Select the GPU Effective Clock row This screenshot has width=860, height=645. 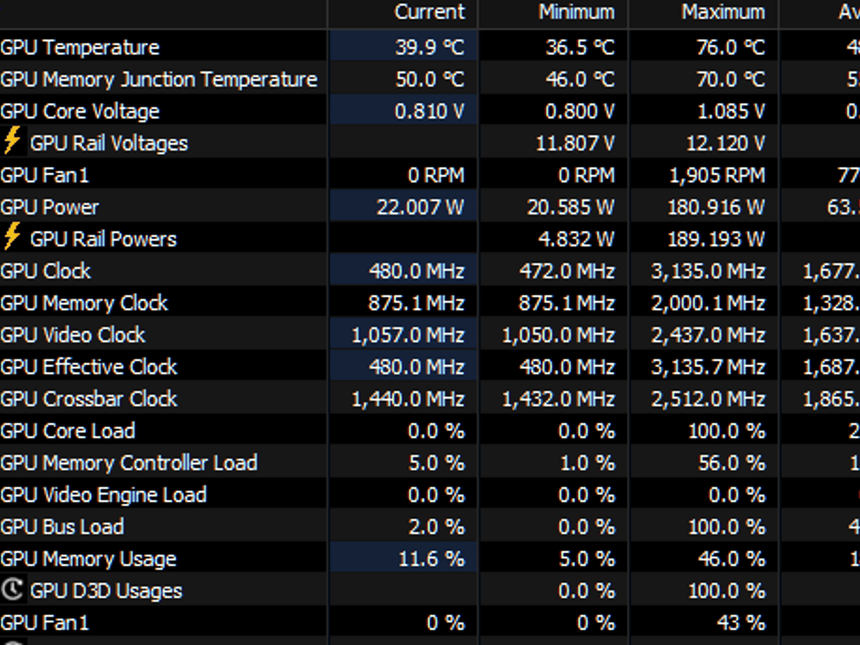430,366
